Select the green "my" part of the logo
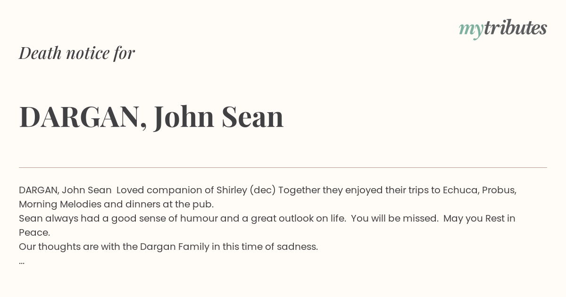The height and width of the screenshot is (297, 566). 471,30
